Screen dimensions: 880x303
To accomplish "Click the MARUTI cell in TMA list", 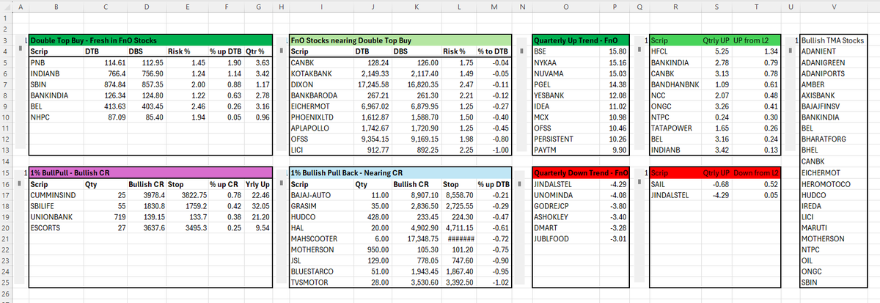I will (x=835, y=227).
